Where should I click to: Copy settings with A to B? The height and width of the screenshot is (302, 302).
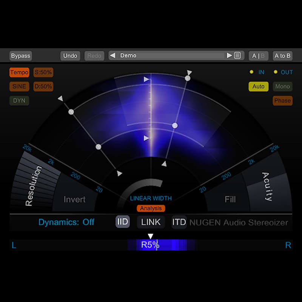(x=282, y=55)
